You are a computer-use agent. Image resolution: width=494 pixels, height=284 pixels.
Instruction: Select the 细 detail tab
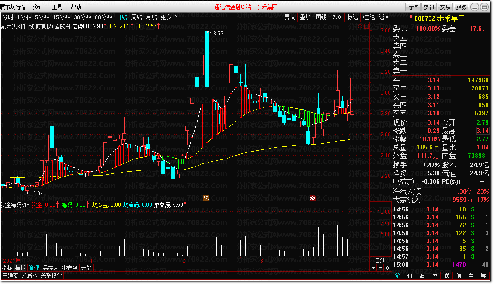tap(422, 276)
